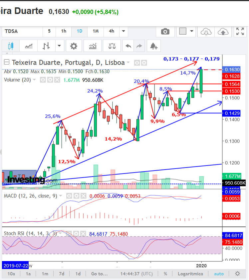
Task: Remove the MACD indicator
Action: (x=84, y=196)
